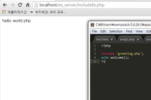Click the 'include' keyword on line 3

click(x=108, y=53)
